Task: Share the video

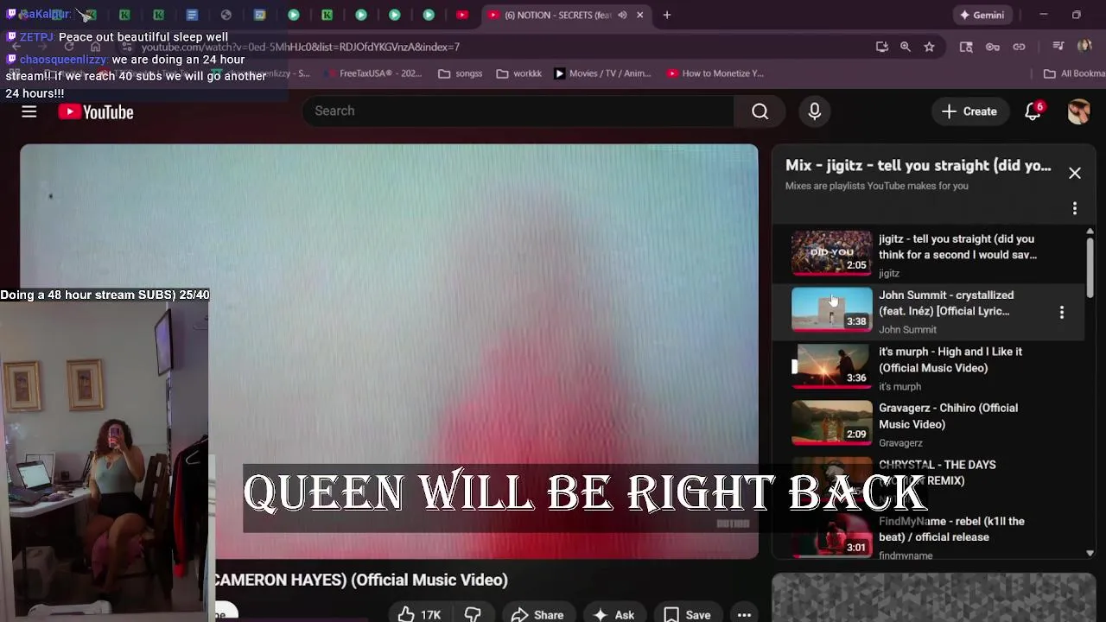Action: [537, 614]
